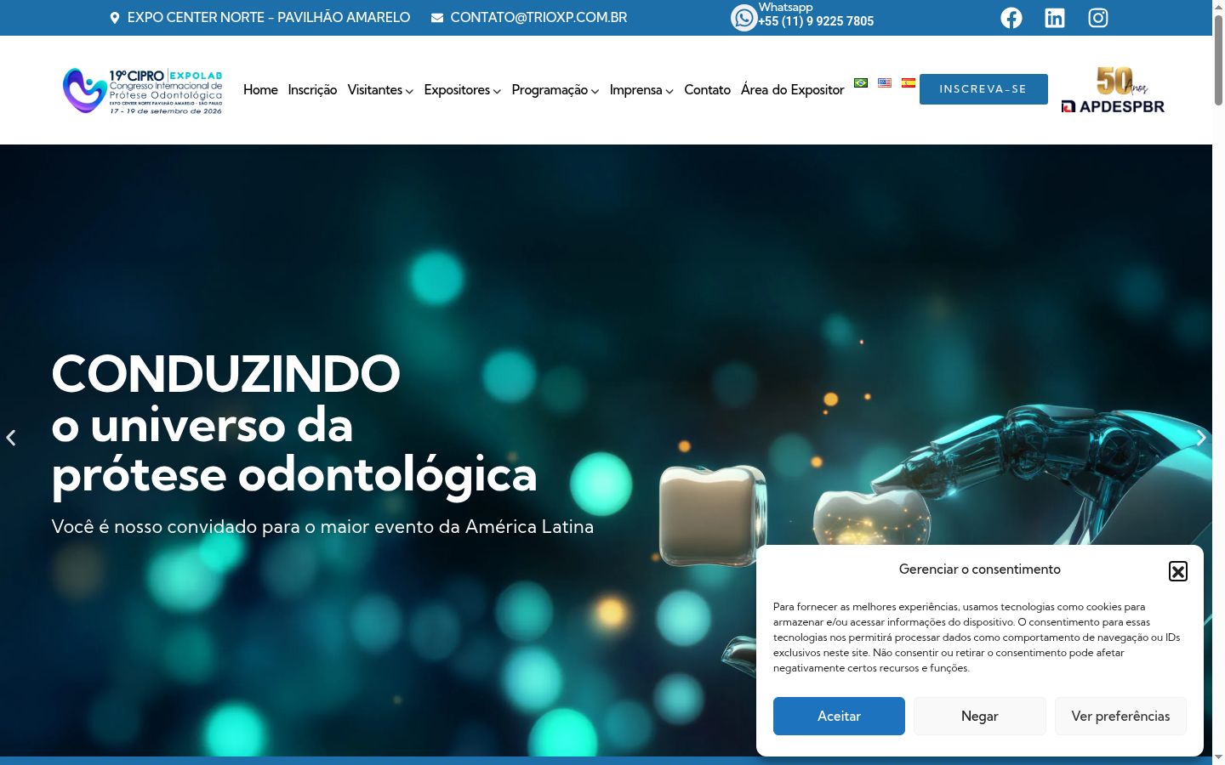The width and height of the screenshot is (1225, 765).
Task: Open the Facebook page icon
Action: (x=1011, y=18)
